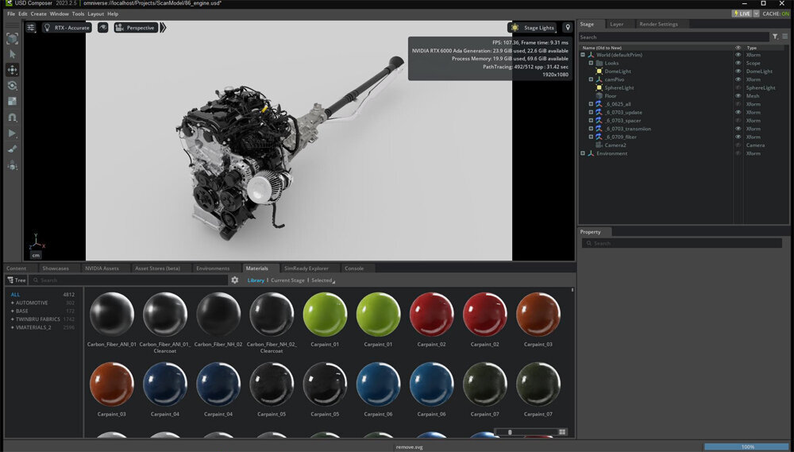The height and width of the screenshot is (452, 794).
Task: Open the Perspective camera dropdown
Action: (x=136, y=28)
